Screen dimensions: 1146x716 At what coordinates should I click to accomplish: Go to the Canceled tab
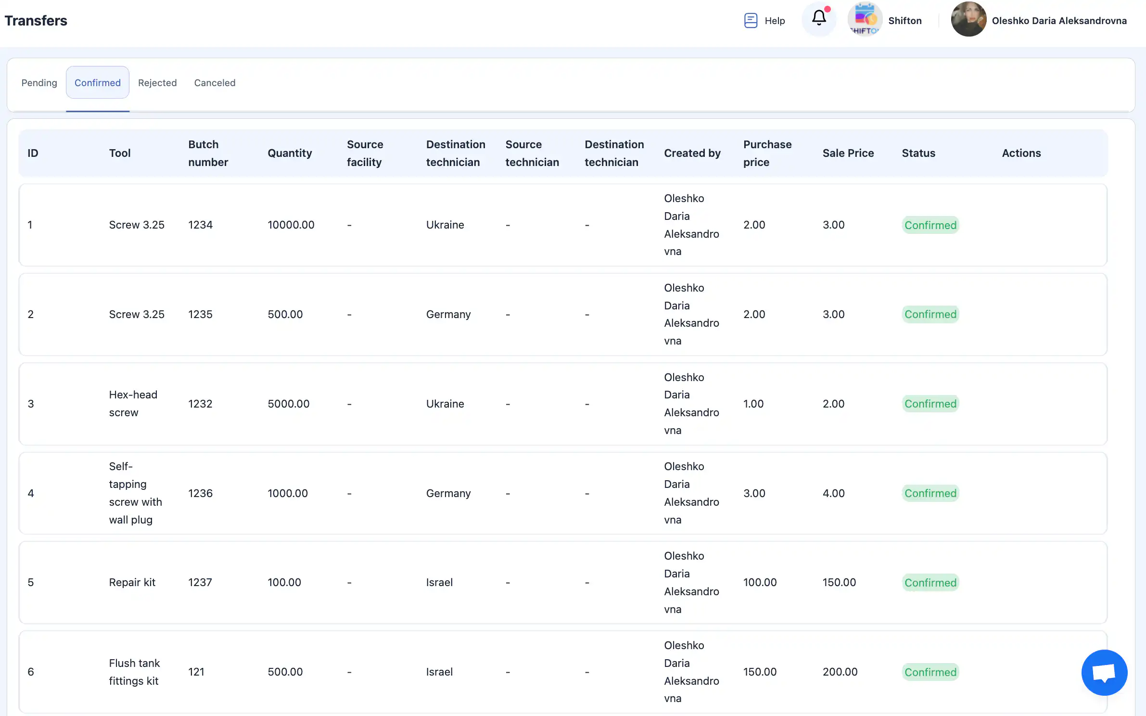tap(215, 83)
